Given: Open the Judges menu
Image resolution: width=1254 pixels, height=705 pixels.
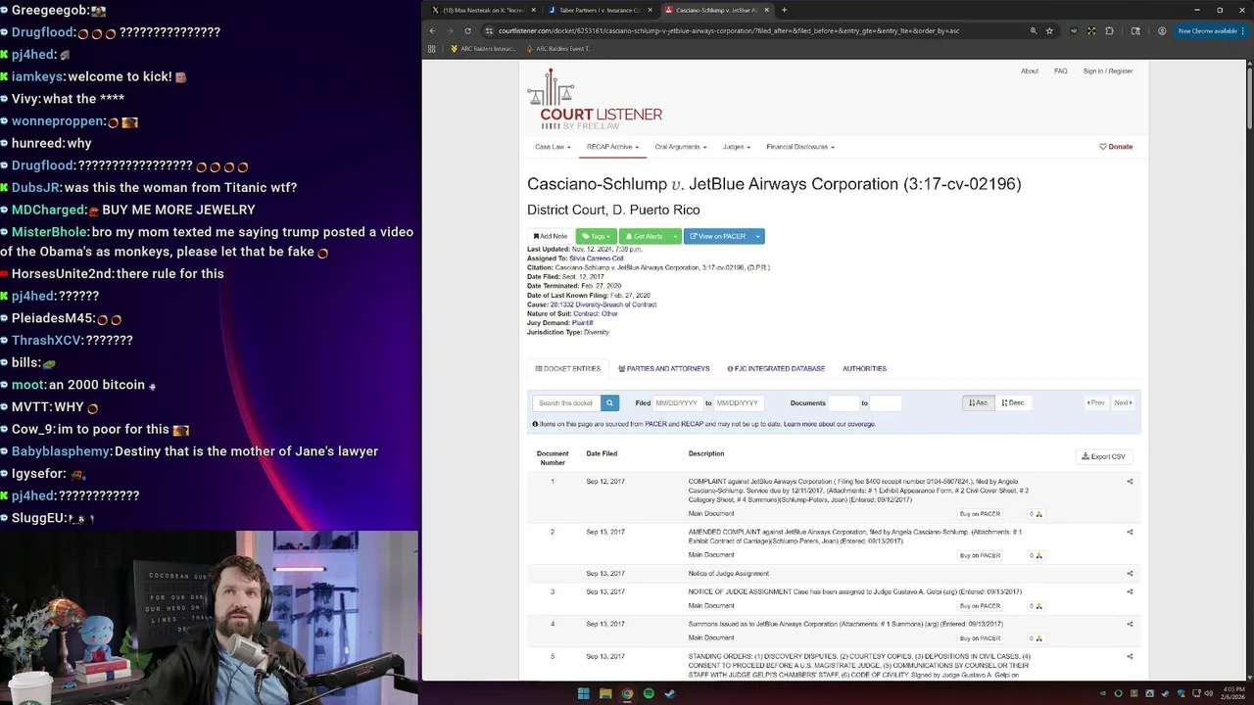Looking at the screenshot, I should (x=736, y=147).
